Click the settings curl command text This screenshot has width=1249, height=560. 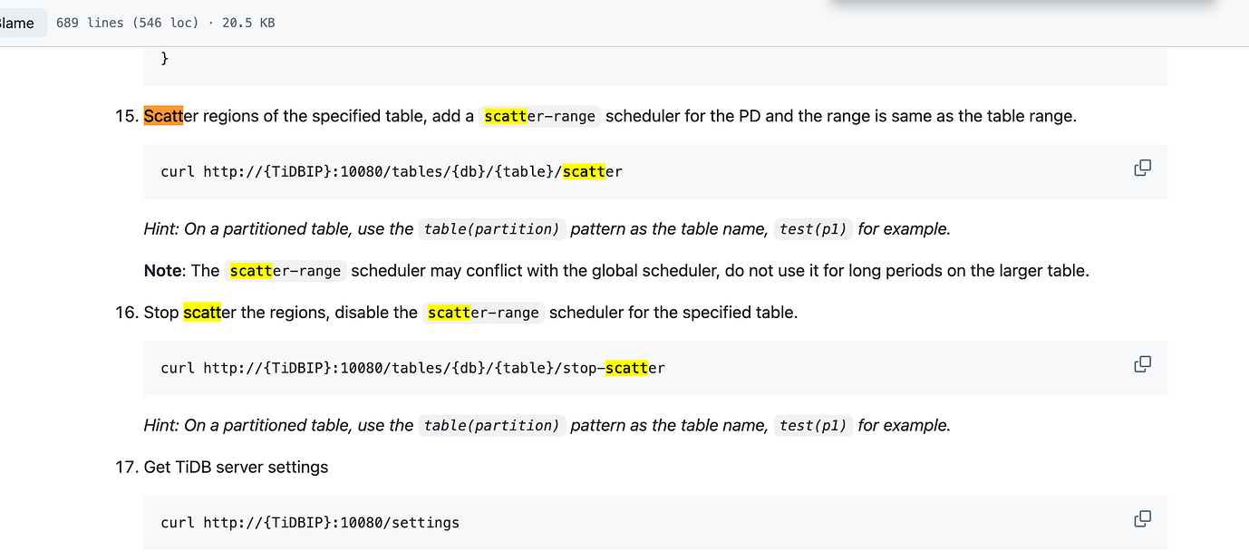click(x=309, y=522)
